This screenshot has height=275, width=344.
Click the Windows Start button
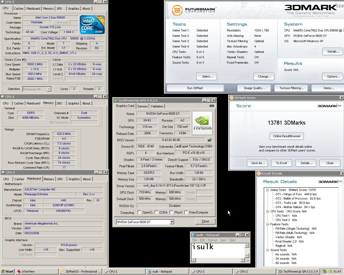8,272
